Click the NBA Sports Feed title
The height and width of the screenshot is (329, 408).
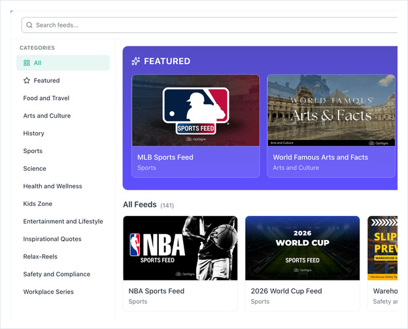(x=156, y=291)
